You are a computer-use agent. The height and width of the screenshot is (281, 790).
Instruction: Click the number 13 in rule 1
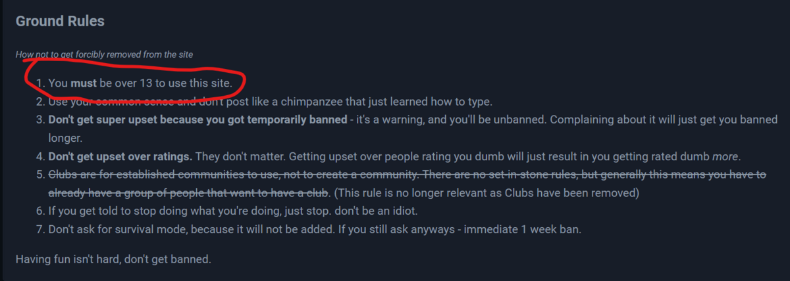click(146, 84)
